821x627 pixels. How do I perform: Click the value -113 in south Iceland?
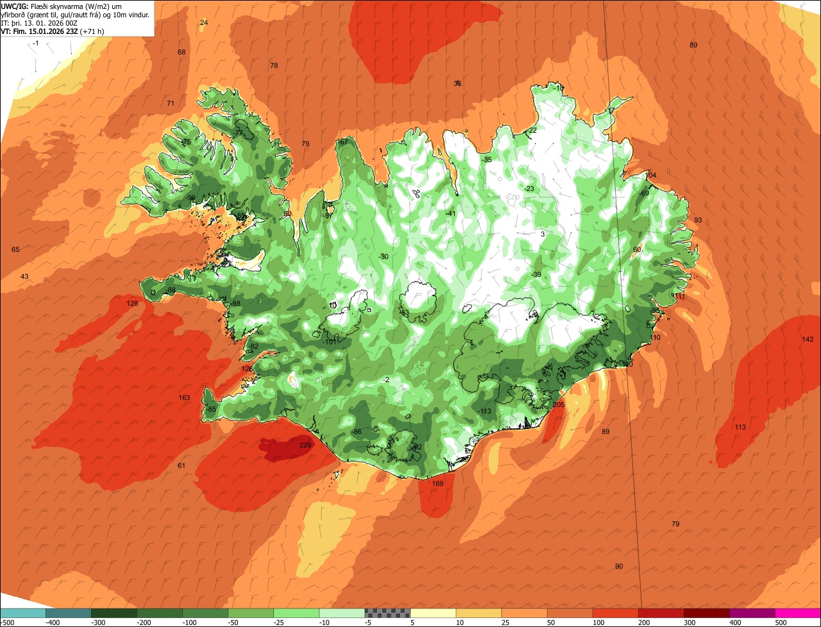point(484,411)
